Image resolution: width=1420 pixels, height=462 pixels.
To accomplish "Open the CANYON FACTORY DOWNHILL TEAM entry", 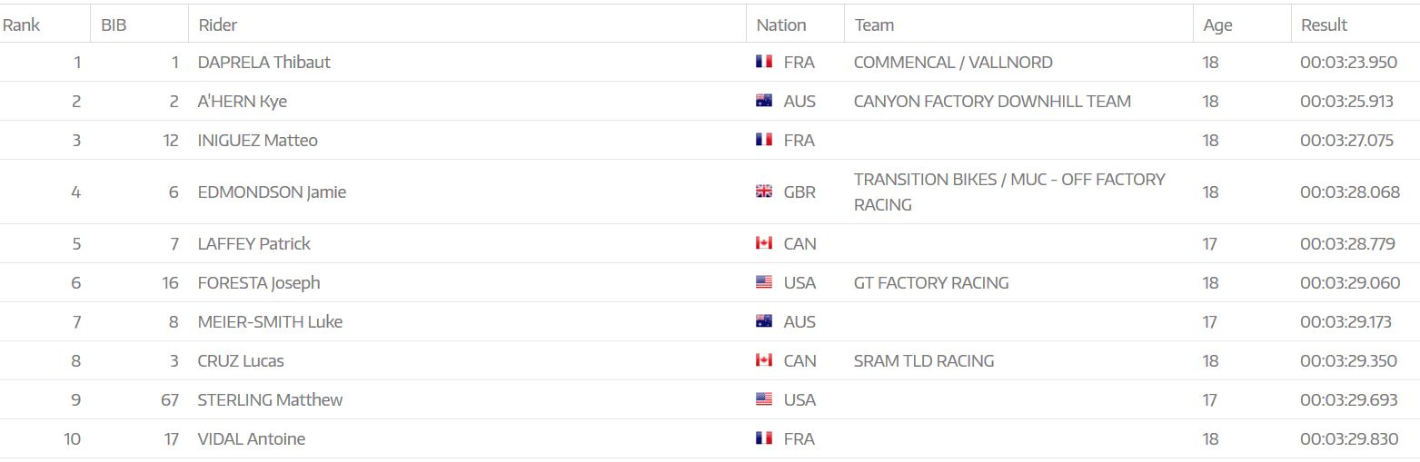I will tap(992, 101).
